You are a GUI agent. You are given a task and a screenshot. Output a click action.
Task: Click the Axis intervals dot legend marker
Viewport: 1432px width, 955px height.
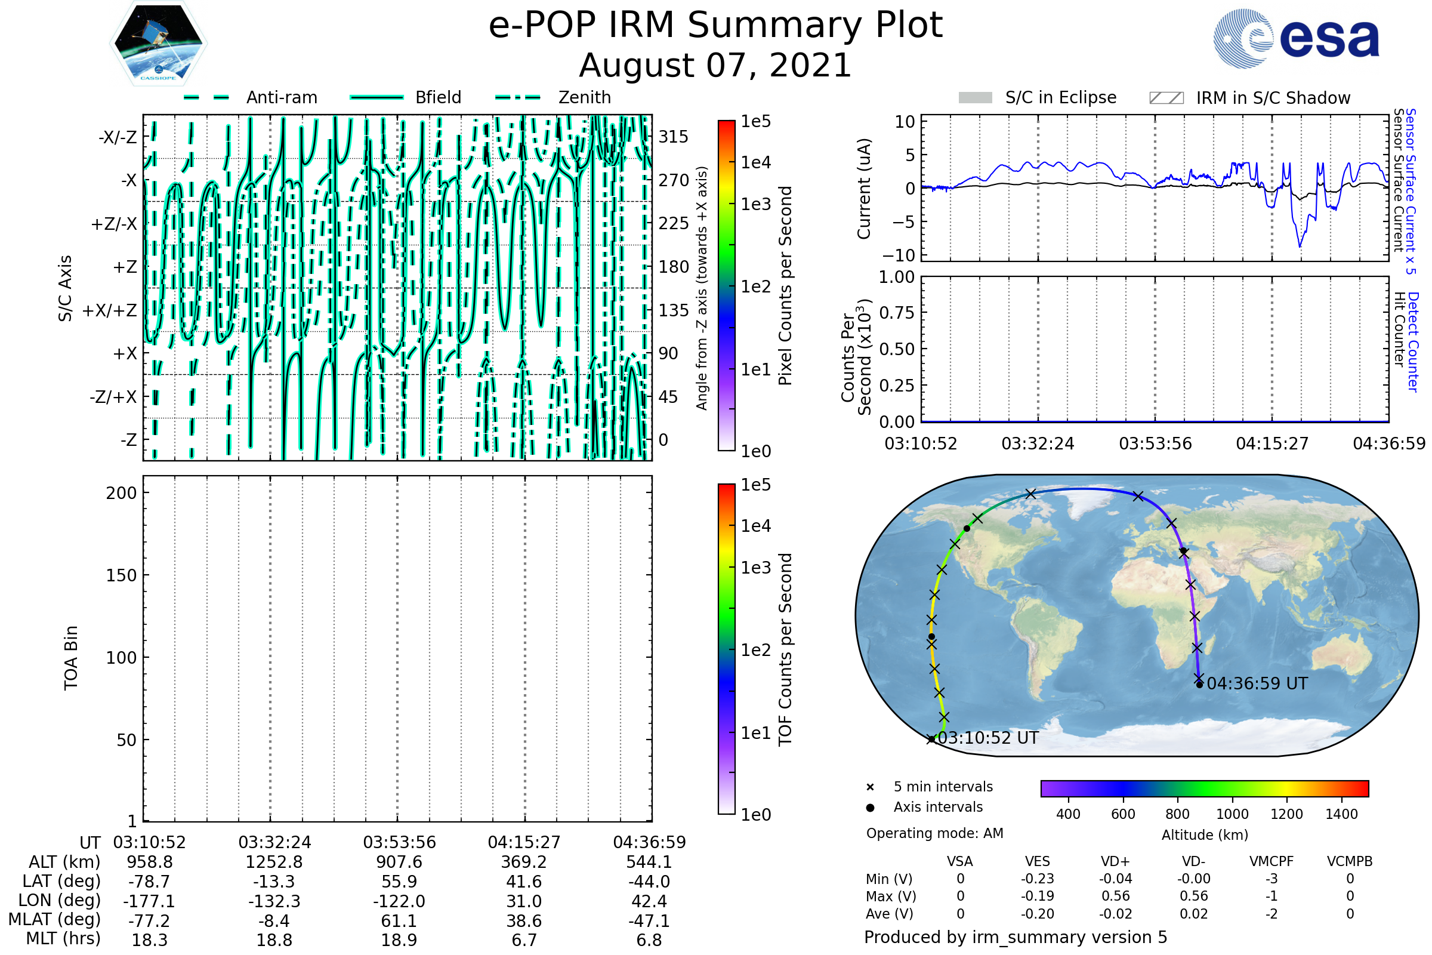[x=870, y=808]
